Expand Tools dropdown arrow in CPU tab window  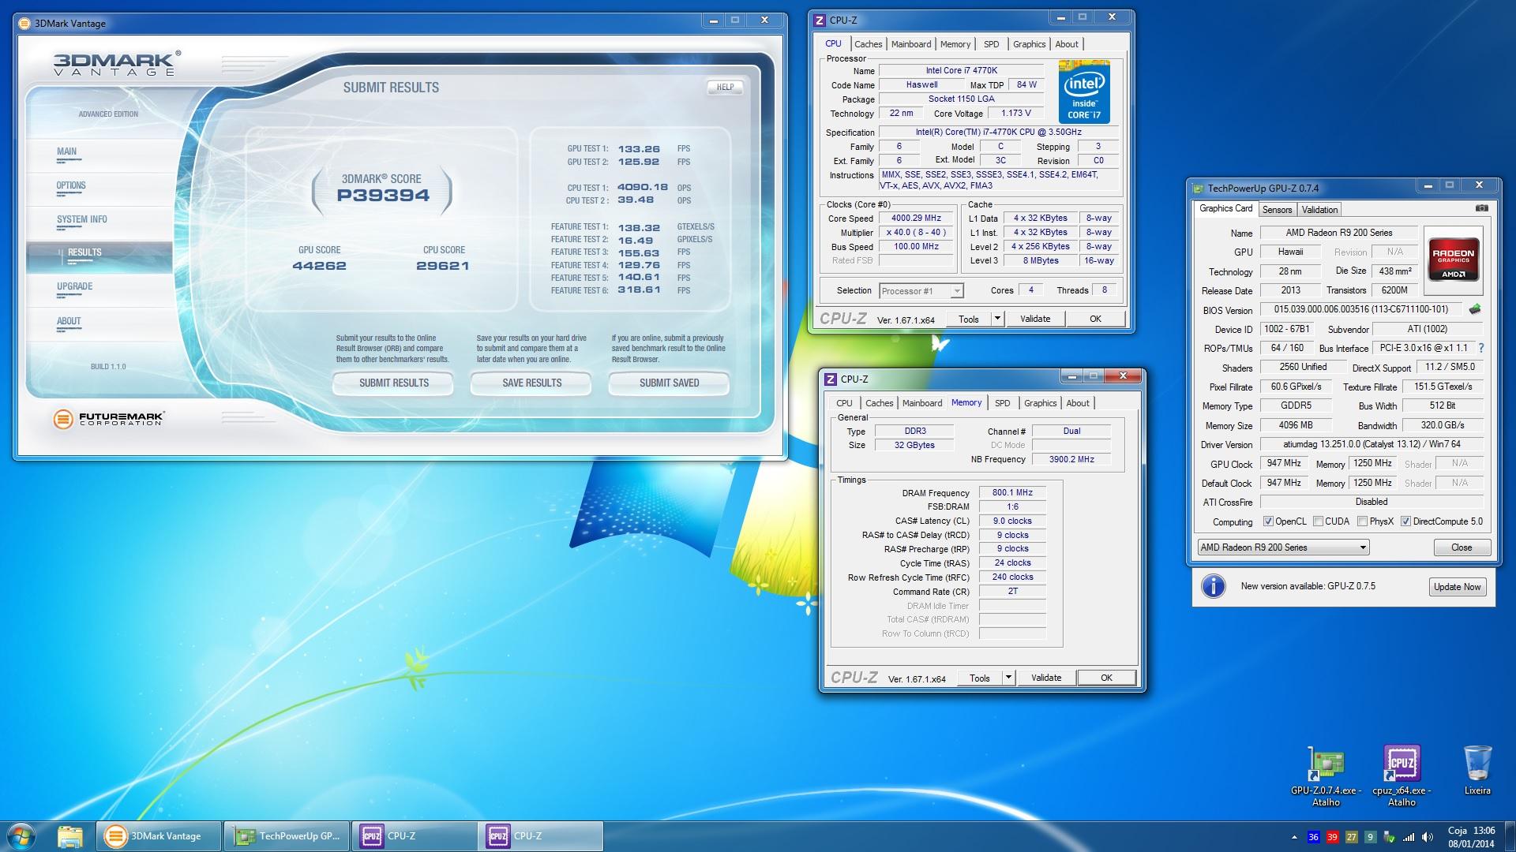[x=997, y=319]
